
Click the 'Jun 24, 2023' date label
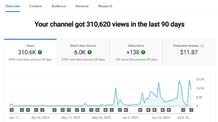(x=161, y=118)
